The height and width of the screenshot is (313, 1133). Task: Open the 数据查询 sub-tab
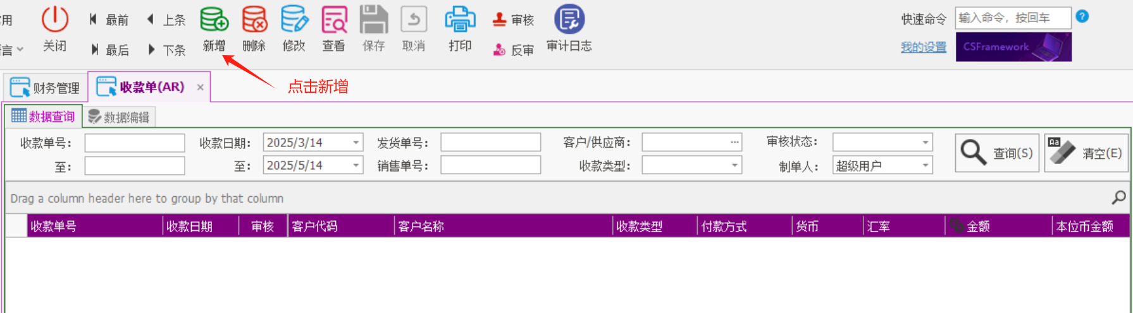click(43, 117)
